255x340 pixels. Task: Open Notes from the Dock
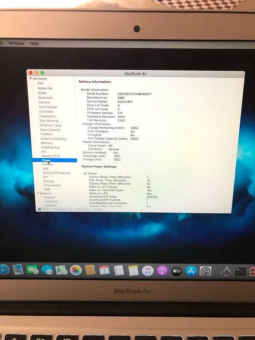[x=133, y=270]
